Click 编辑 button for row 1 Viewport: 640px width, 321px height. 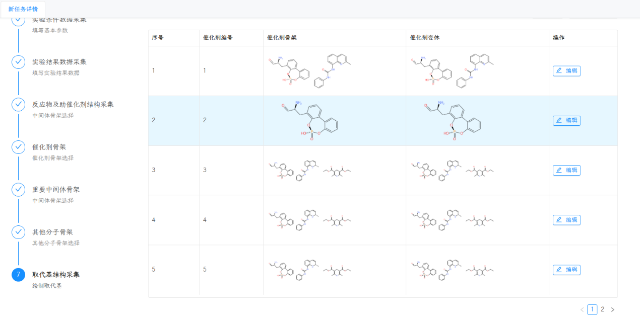click(566, 71)
